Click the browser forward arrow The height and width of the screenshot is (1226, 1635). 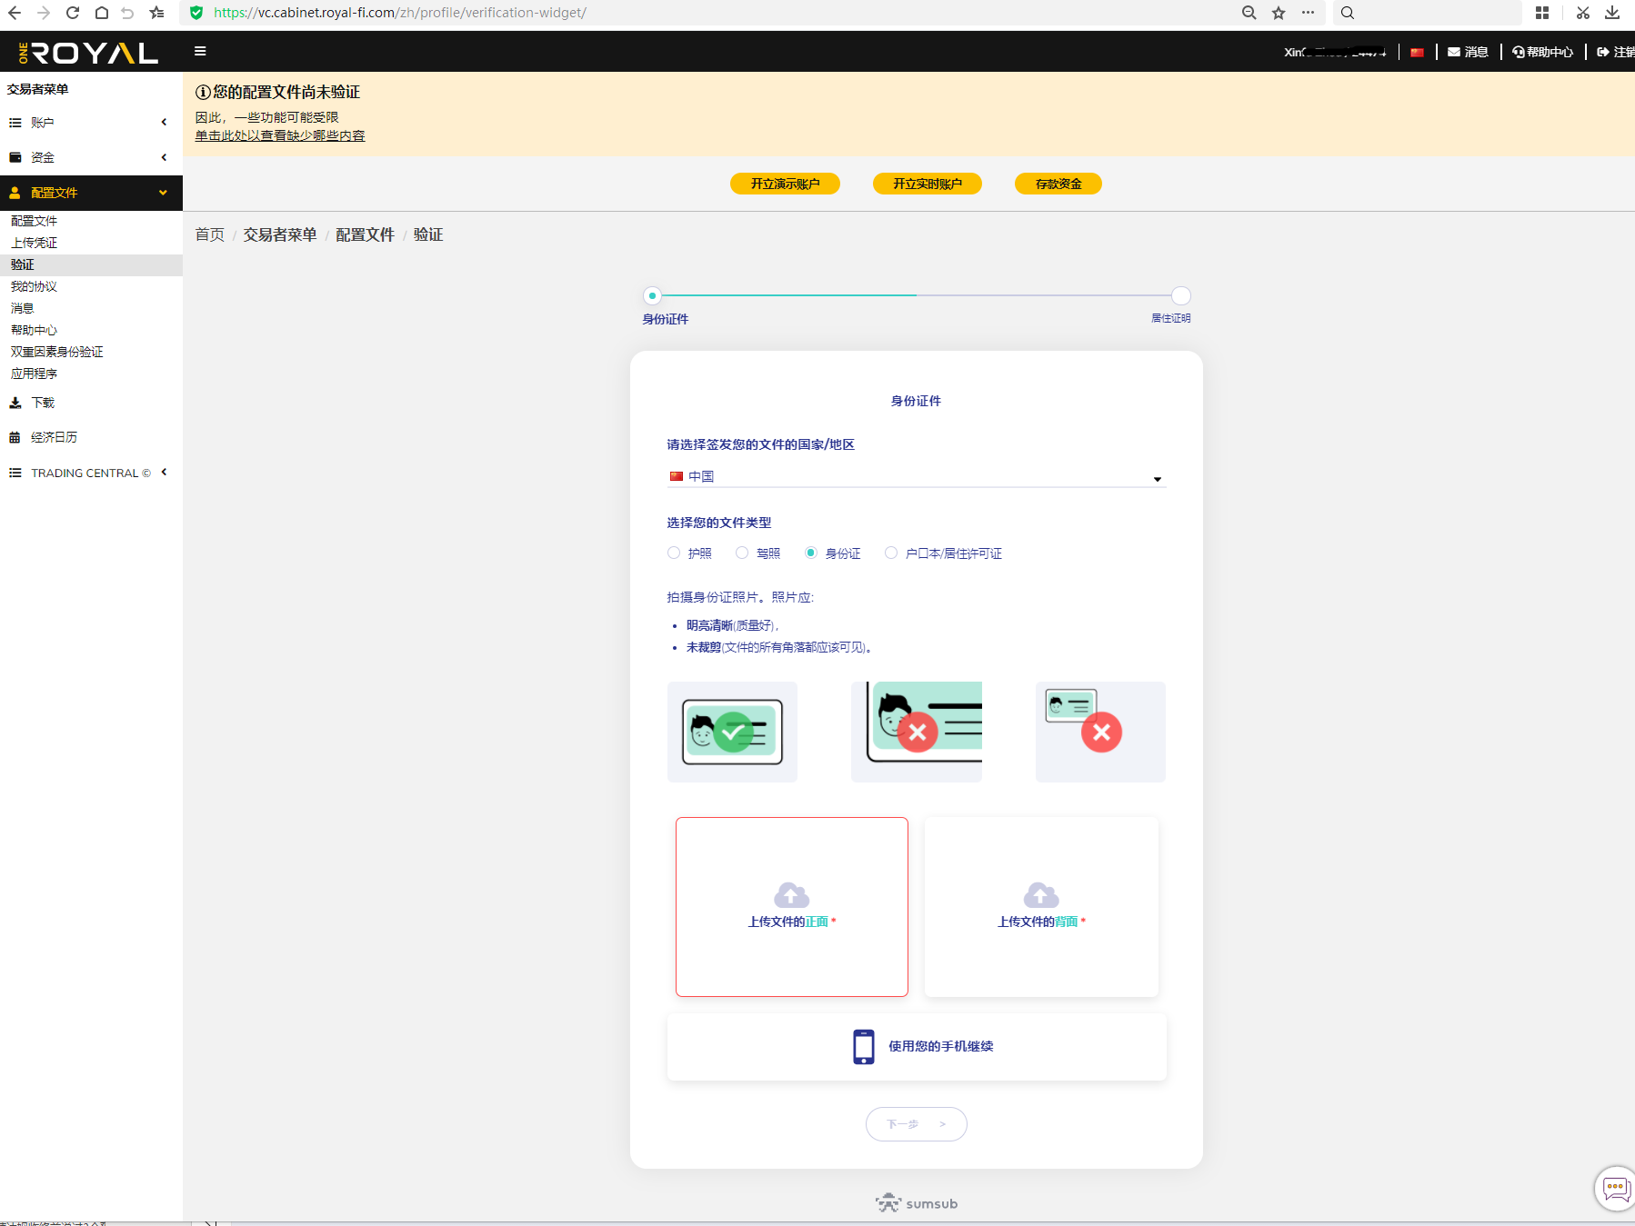pyautogui.click(x=44, y=13)
